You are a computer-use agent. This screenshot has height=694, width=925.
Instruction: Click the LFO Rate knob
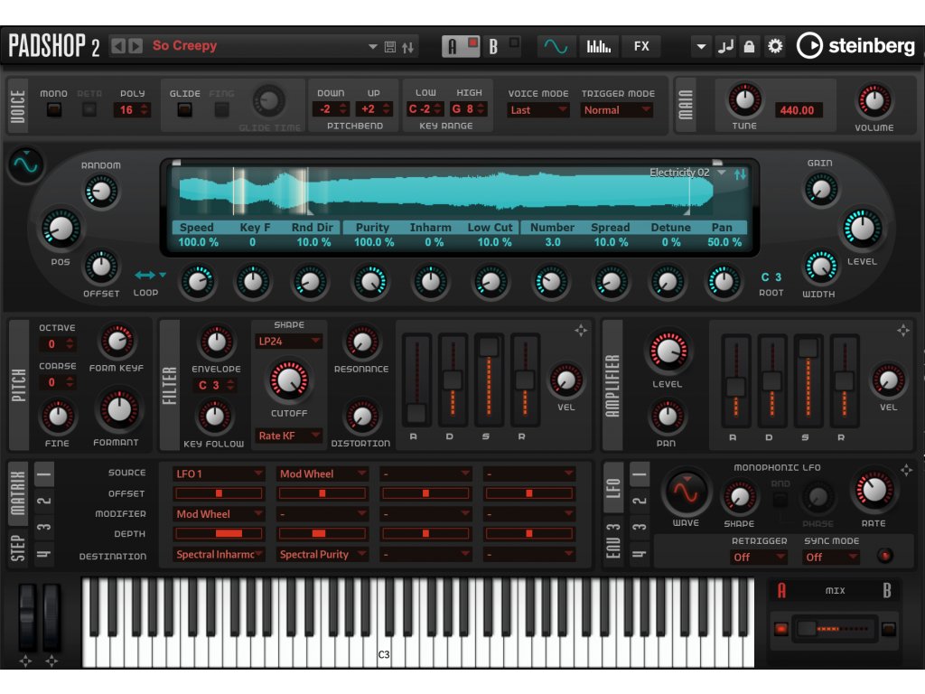[x=874, y=490]
